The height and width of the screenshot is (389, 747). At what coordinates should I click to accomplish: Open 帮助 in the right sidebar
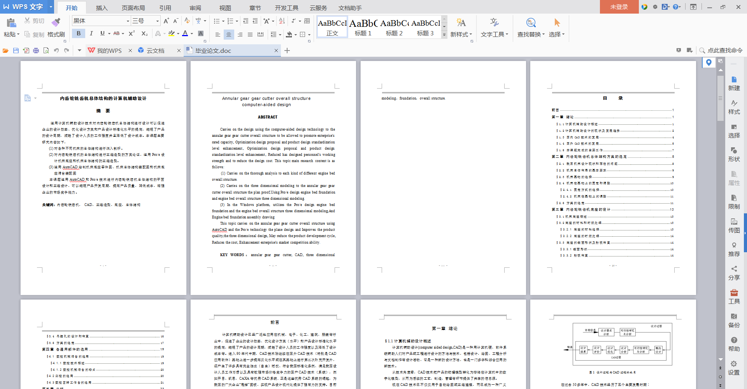pyautogui.click(x=734, y=344)
